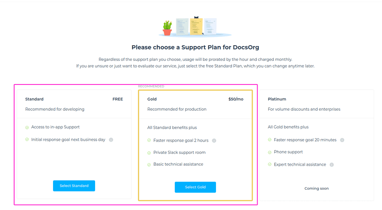The image size is (382, 210).
Task: Click the Standard plan title
Action: click(34, 99)
